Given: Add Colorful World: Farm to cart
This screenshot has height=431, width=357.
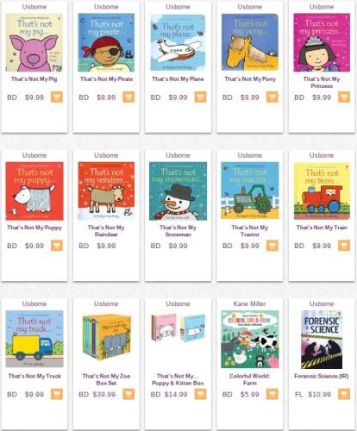Looking at the screenshot, I should pos(272,394).
